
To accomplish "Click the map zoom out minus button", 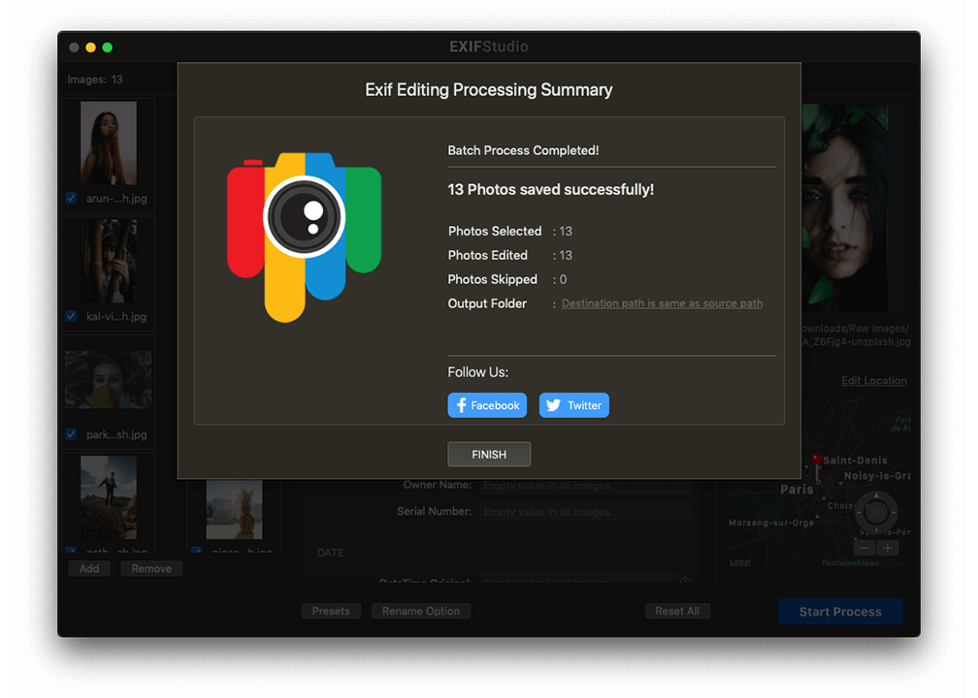I will (864, 549).
